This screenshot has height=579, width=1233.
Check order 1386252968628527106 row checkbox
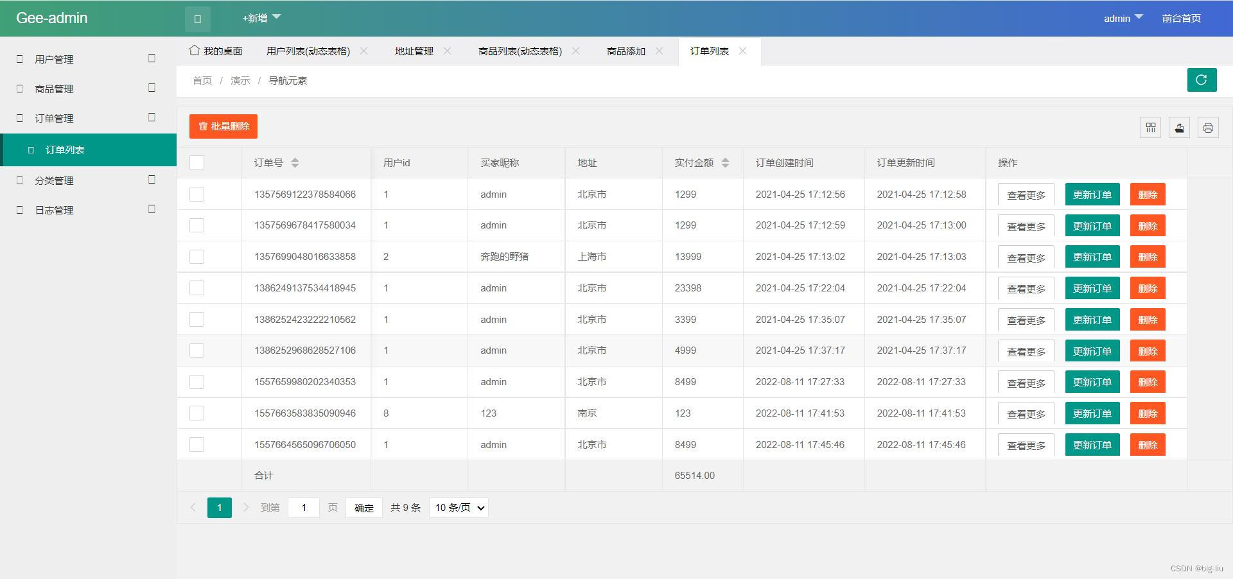197,350
